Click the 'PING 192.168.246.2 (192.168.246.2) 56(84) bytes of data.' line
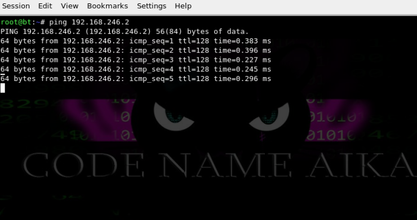 pos(125,32)
